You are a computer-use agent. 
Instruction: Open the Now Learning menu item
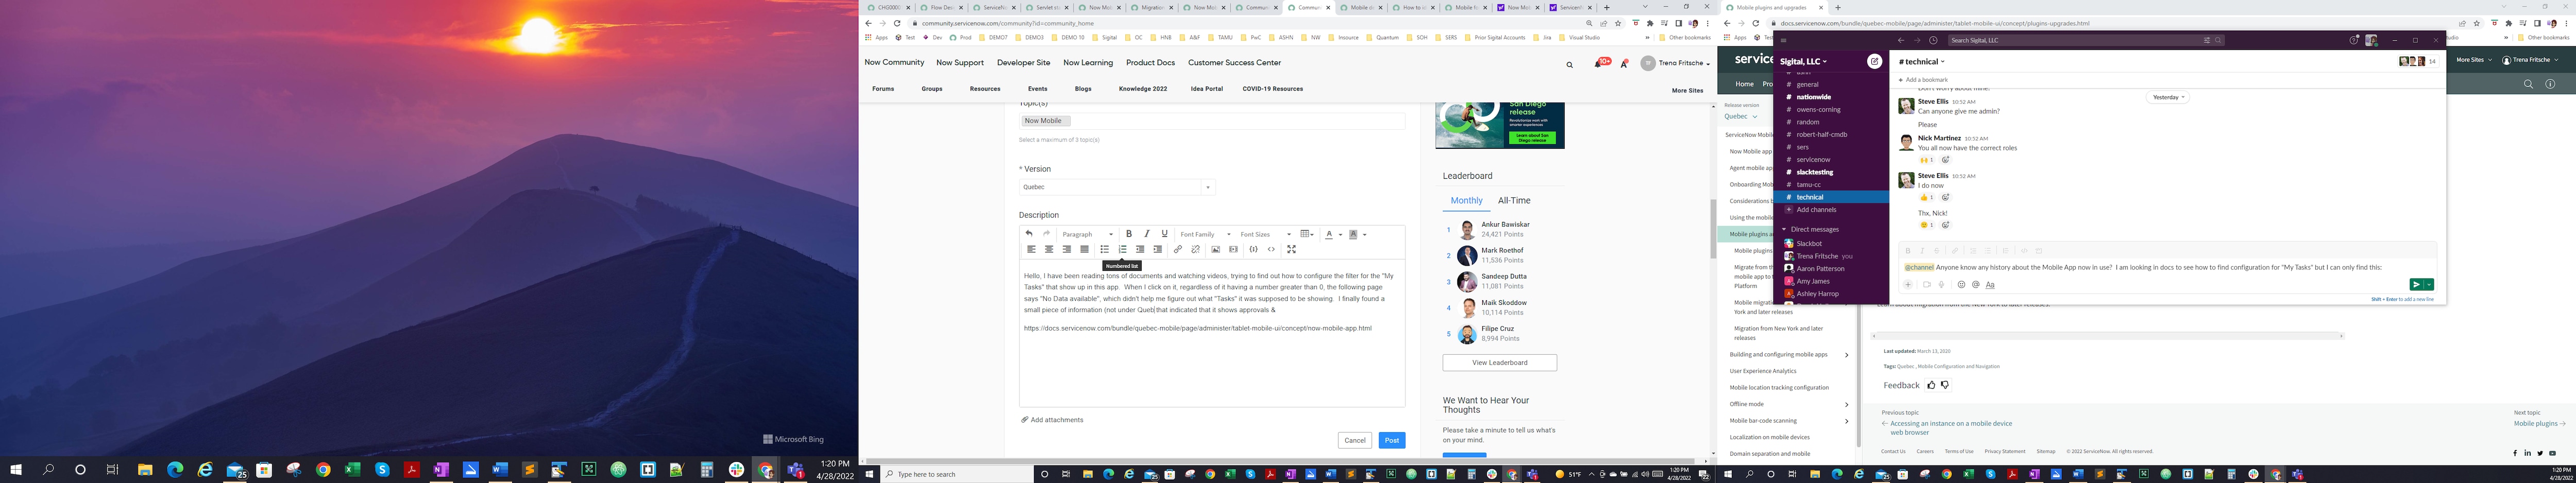click(1087, 62)
